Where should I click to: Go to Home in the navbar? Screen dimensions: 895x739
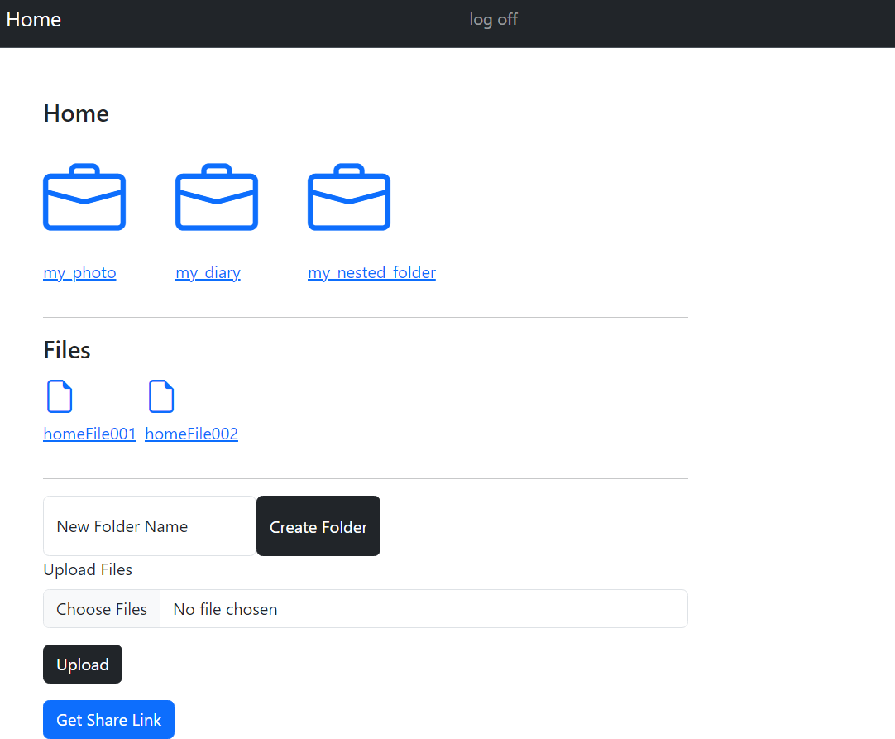pyautogui.click(x=34, y=19)
